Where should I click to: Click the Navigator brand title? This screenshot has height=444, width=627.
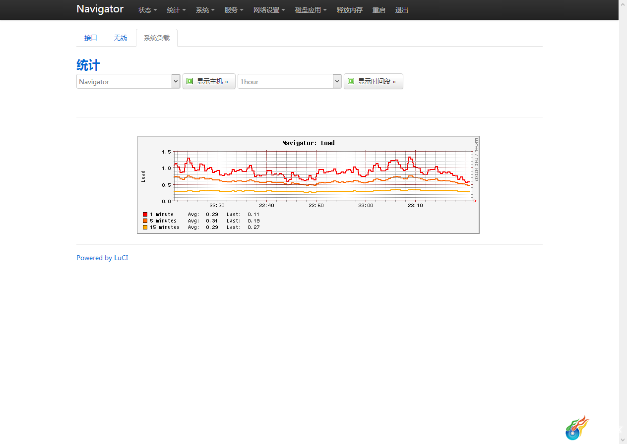coord(100,9)
